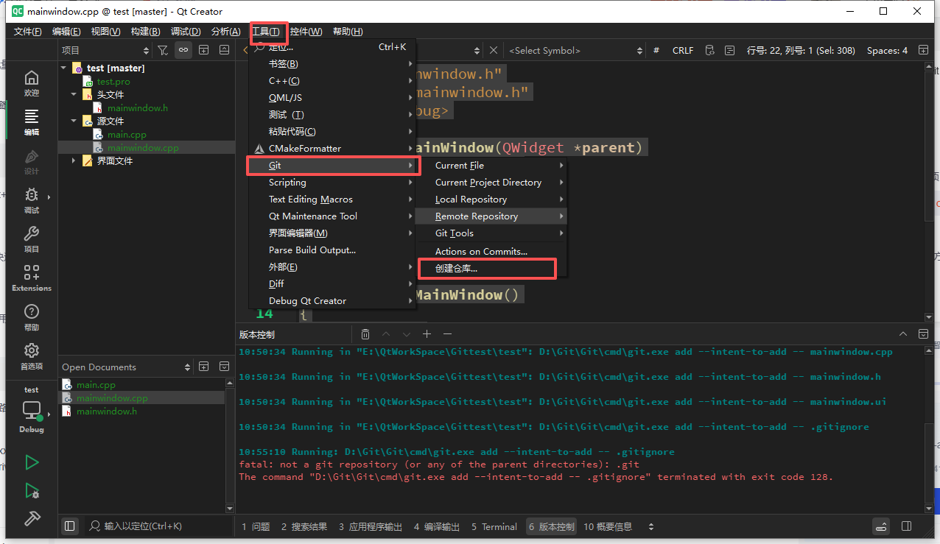
Task: Close the output pane at right
Action: 923,334
